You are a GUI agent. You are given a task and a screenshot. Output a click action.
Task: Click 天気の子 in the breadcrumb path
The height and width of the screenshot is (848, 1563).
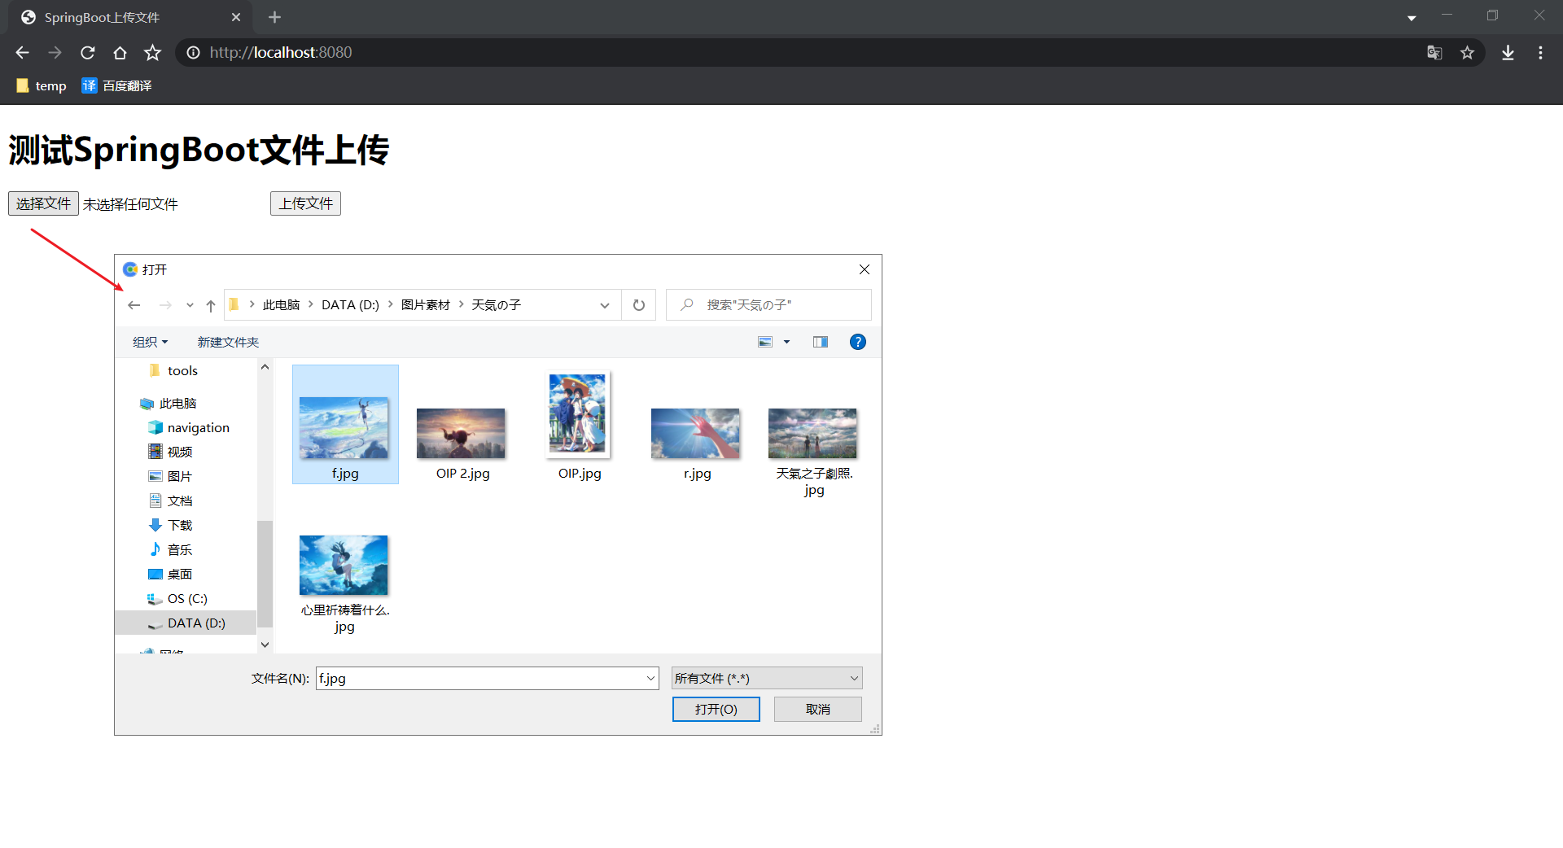pos(497,305)
